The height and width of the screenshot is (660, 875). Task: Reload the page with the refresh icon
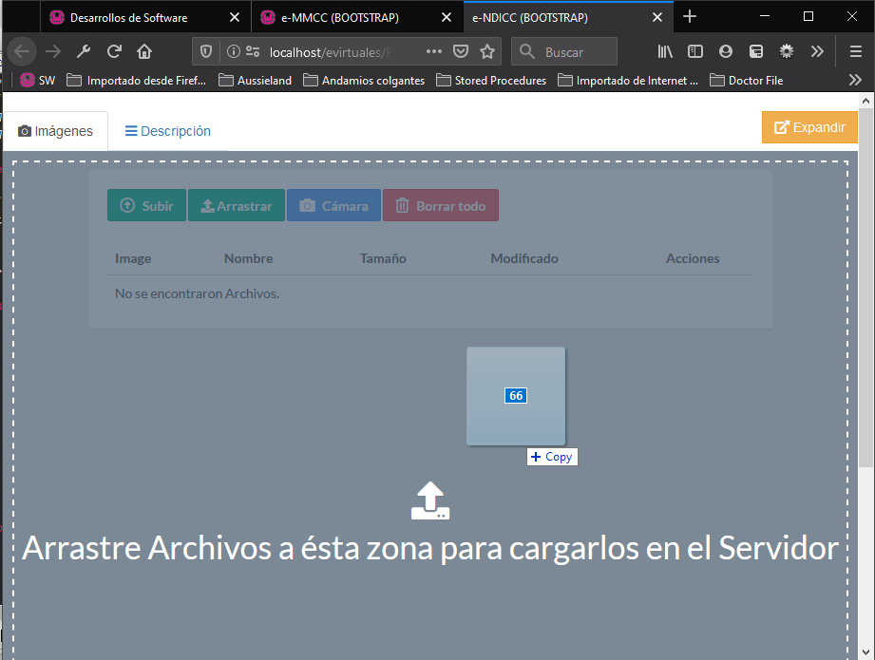point(114,51)
